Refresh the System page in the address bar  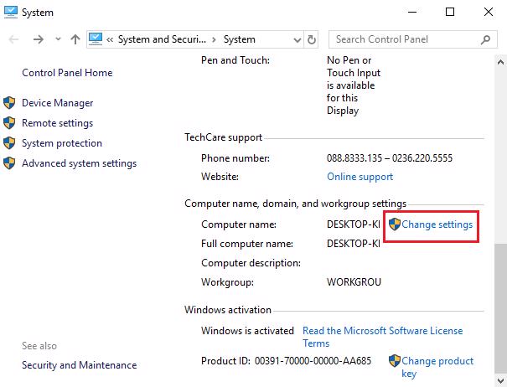tap(313, 39)
